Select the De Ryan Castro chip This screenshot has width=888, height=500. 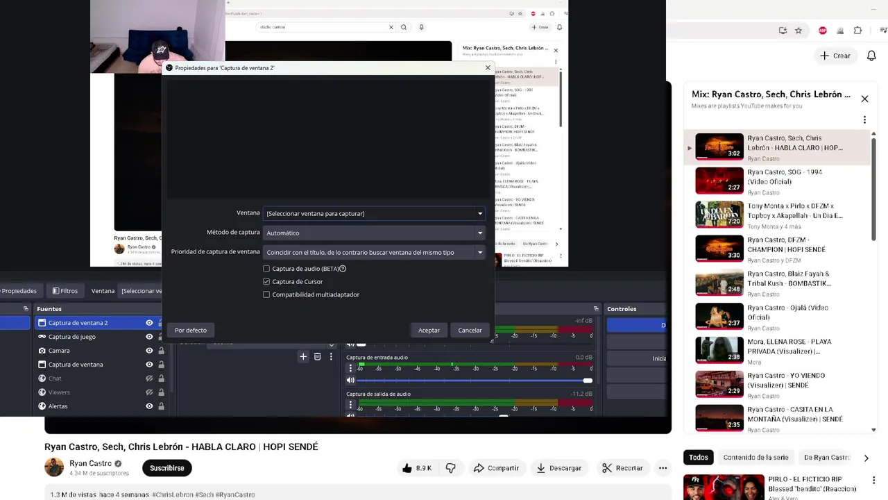pyautogui.click(x=826, y=458)
